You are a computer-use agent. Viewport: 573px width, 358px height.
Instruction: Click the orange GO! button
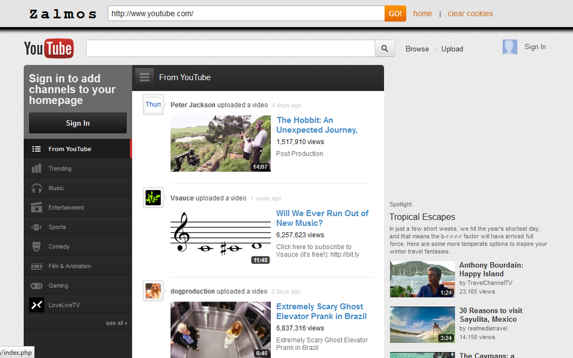coord(395,13)
